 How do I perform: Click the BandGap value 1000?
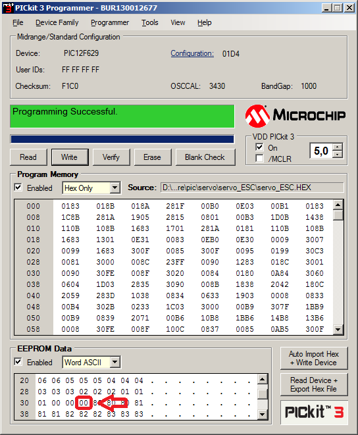click(x=309, y=86)
